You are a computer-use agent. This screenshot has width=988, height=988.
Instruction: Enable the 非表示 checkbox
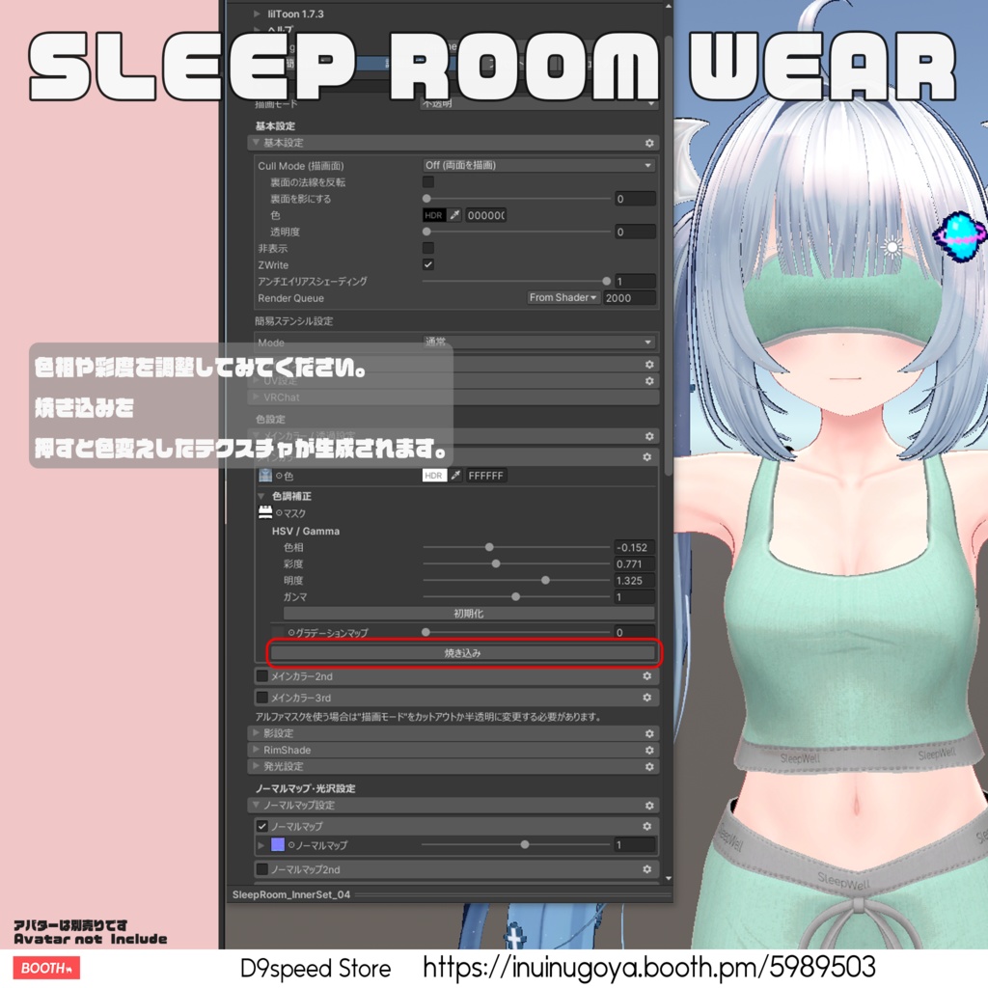point(427,248)
